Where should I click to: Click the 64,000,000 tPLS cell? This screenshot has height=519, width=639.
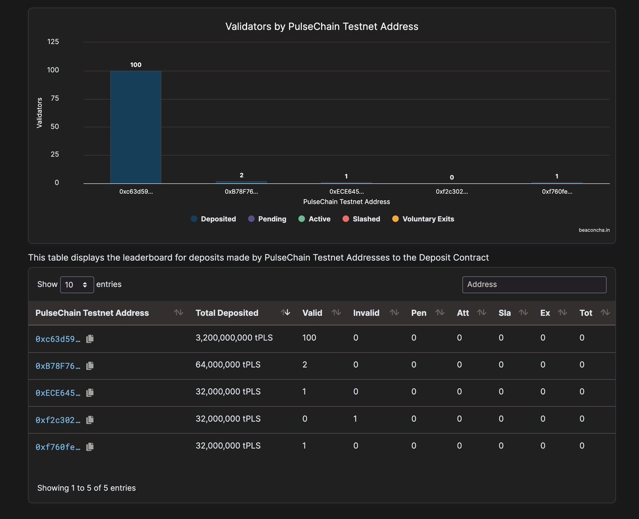point(228,365)
